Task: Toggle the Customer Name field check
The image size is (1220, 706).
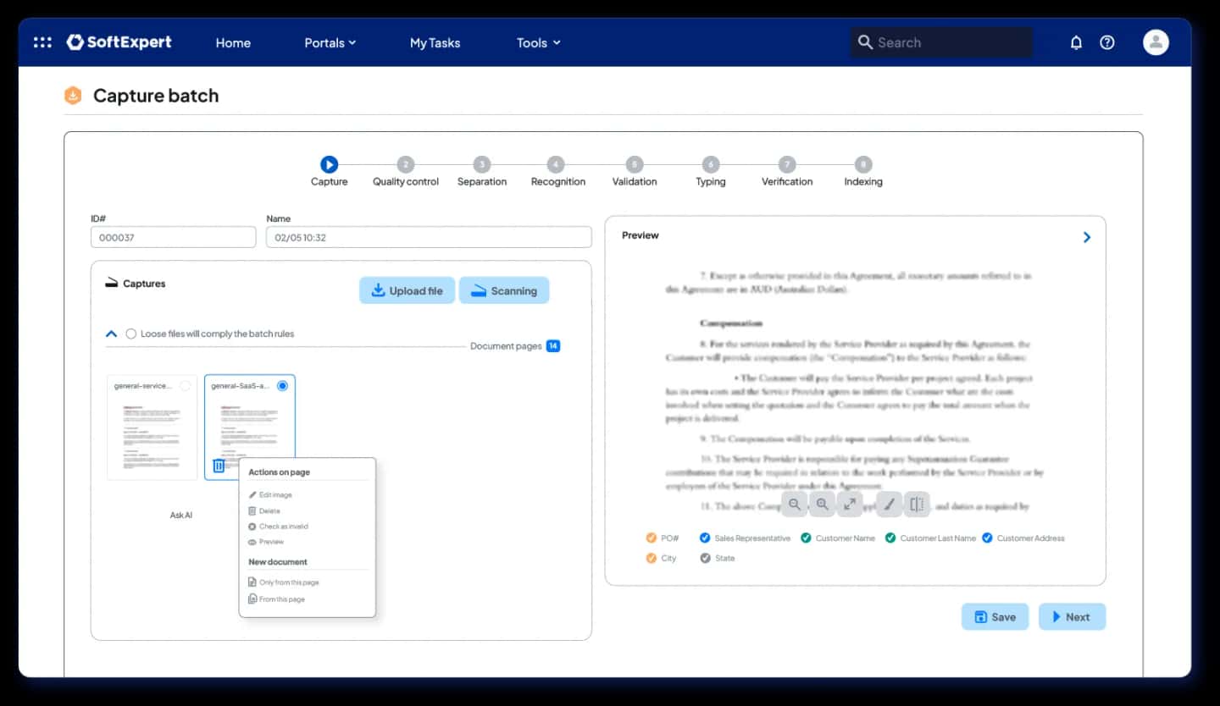Action: tap(806, 538)
